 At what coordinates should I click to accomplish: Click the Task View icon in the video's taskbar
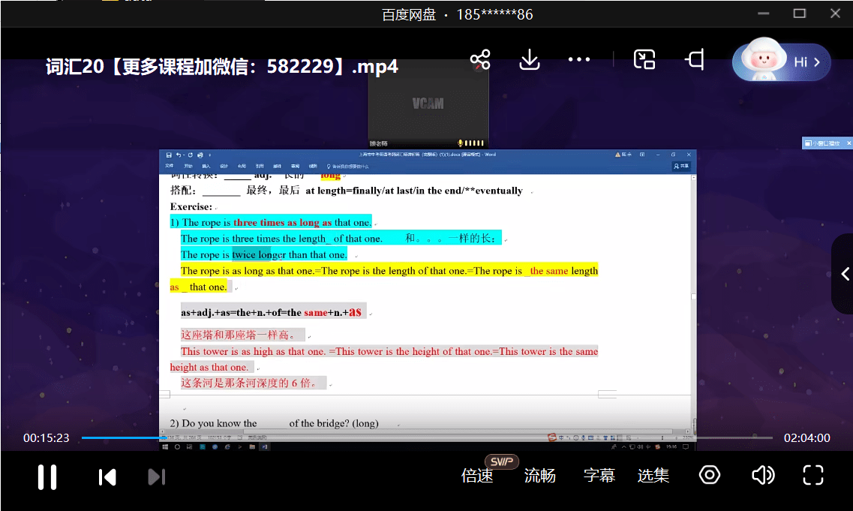[x=189, y=446]
